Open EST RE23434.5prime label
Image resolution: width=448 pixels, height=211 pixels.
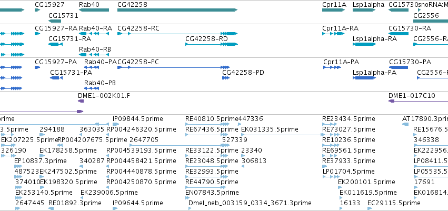coord(349,119)
